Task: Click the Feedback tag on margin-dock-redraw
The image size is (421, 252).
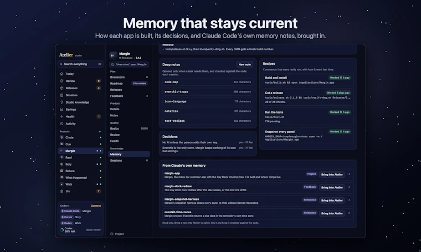Action: (310, 187)
